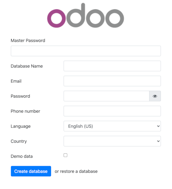
Task: Focus the Master Password field
Action: click(x=86, y=51)
